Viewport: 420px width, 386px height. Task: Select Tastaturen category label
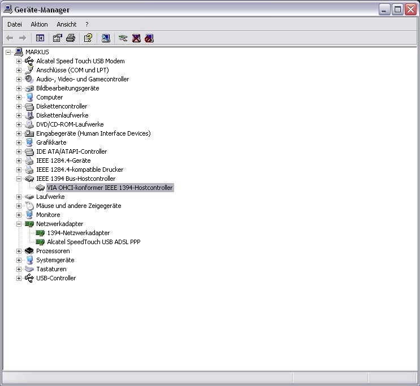pos(51,269)
